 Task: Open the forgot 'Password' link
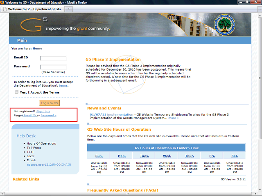48,116
